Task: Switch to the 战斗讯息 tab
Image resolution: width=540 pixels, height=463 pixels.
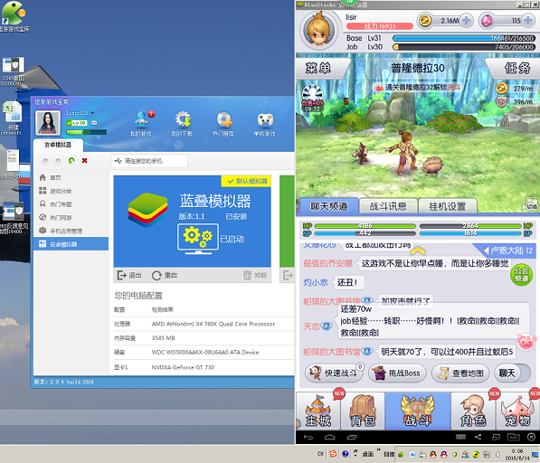Action: pyautogui.click(x=388, y=206)
